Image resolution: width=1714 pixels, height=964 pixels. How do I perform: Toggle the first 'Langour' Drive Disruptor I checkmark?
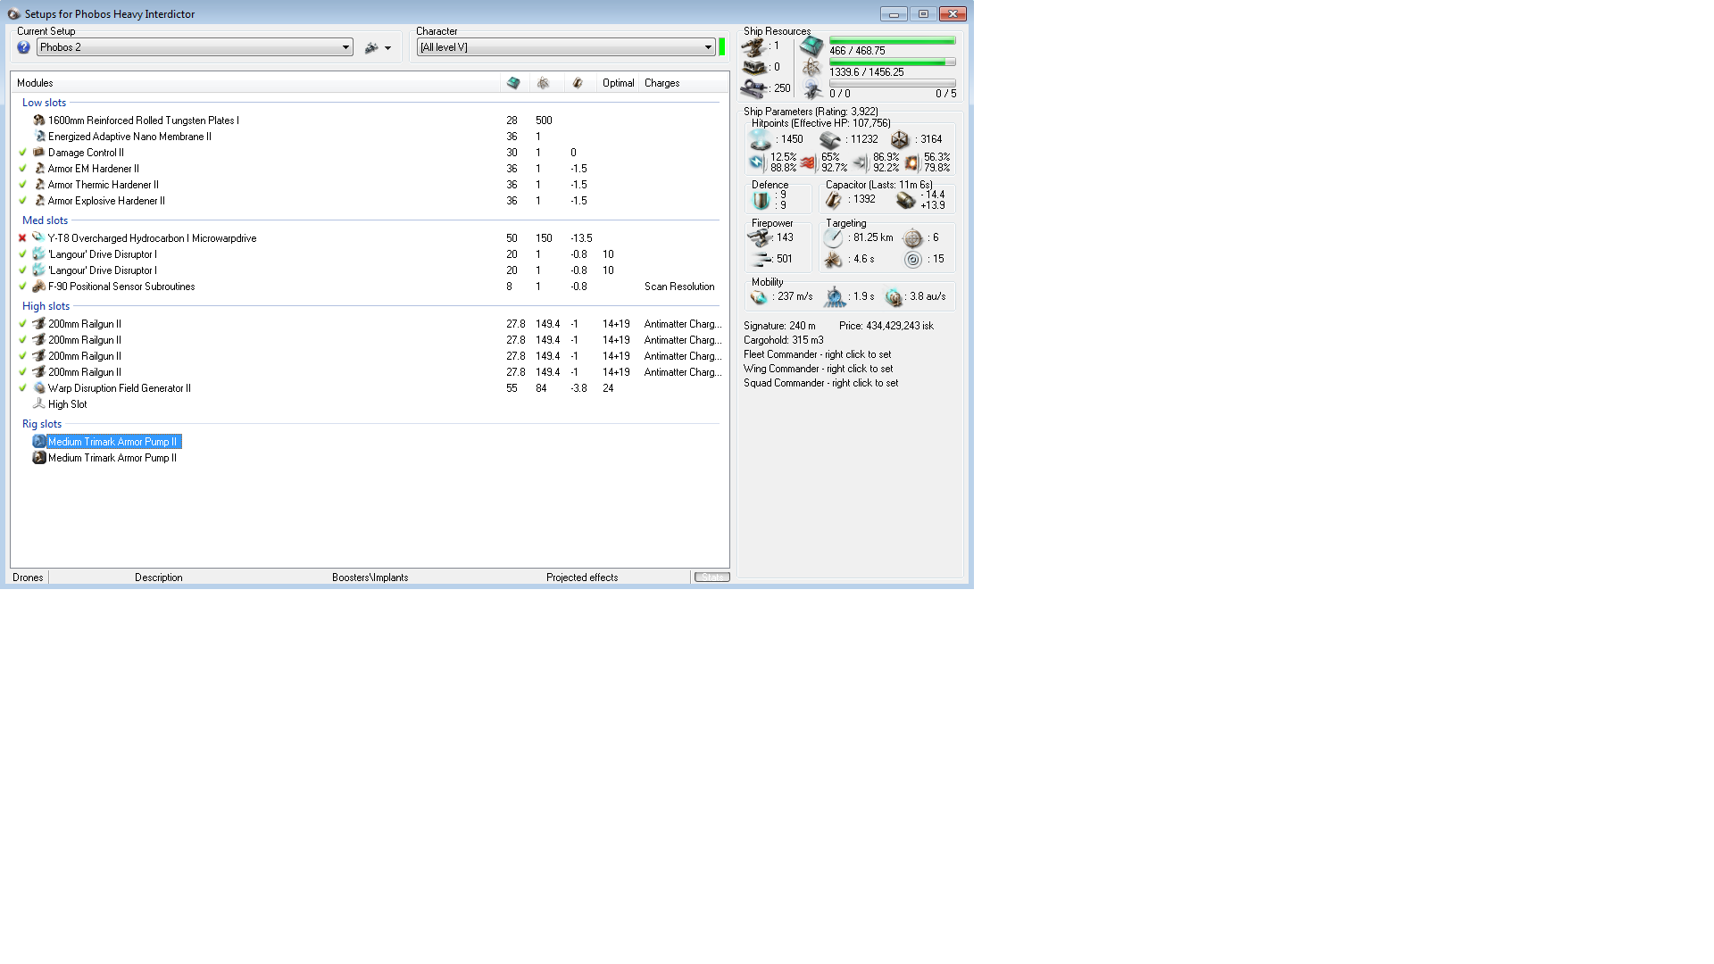[x=23, y=254]
